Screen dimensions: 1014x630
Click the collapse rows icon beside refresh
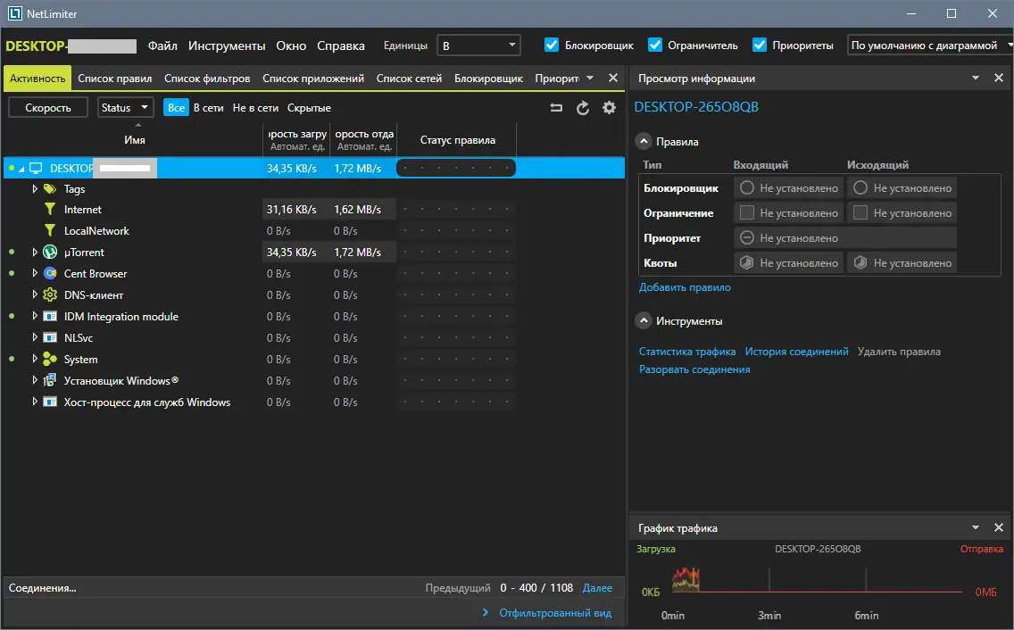[x=556, y=108]
